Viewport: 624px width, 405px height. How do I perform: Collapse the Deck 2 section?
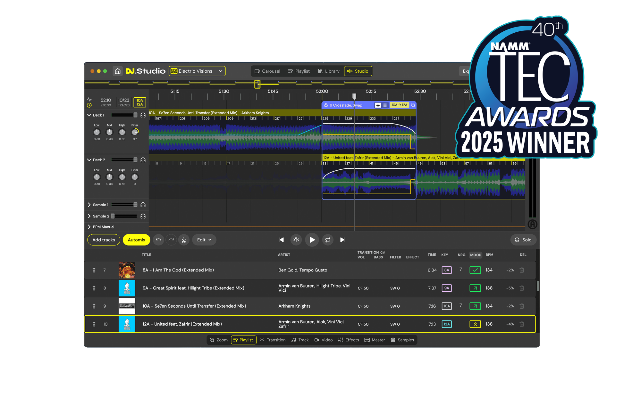89,160
